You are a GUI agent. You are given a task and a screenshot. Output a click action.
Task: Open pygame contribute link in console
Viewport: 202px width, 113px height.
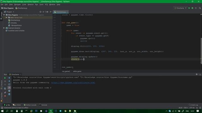coord(73,83)
